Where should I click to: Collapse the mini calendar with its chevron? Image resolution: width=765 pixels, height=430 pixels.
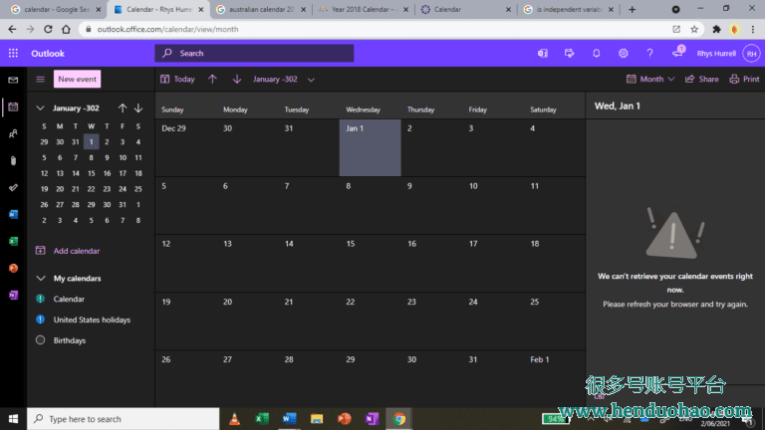point(41,108)
